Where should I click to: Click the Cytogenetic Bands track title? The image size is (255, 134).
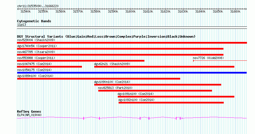coord(34,21)
